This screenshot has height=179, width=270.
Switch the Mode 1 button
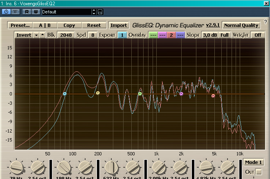click(253, 162)
